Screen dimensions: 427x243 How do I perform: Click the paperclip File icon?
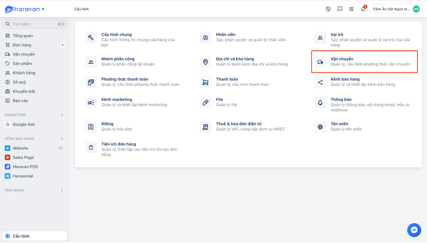(x=206, y=102)
